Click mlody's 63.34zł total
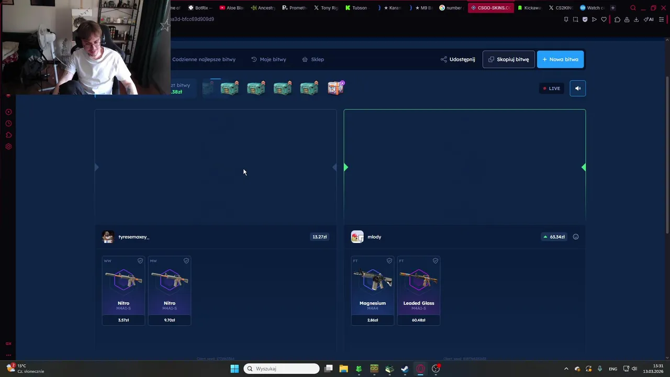Image resolution: width=670 pixels, height=377 pixels. coord(553,237)
